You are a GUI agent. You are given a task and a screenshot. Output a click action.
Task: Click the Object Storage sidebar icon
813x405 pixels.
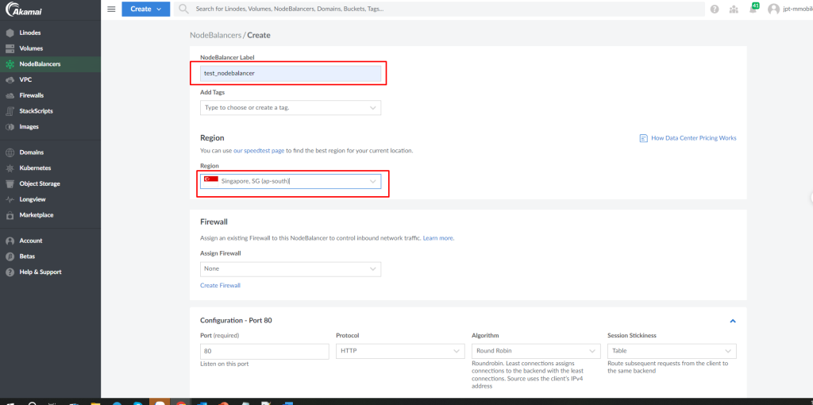(x=10, y=183)
